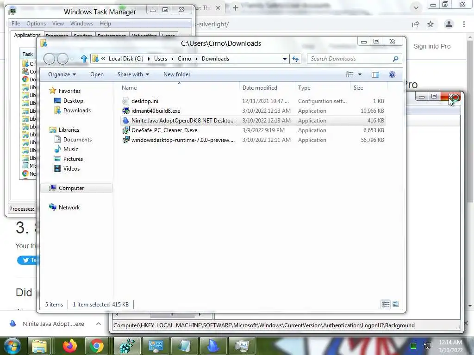Image resolution: width=474 pixels, height=355 pixels.
Task: Go to Downloads in Favorites
Action: [x=77, y=110]
